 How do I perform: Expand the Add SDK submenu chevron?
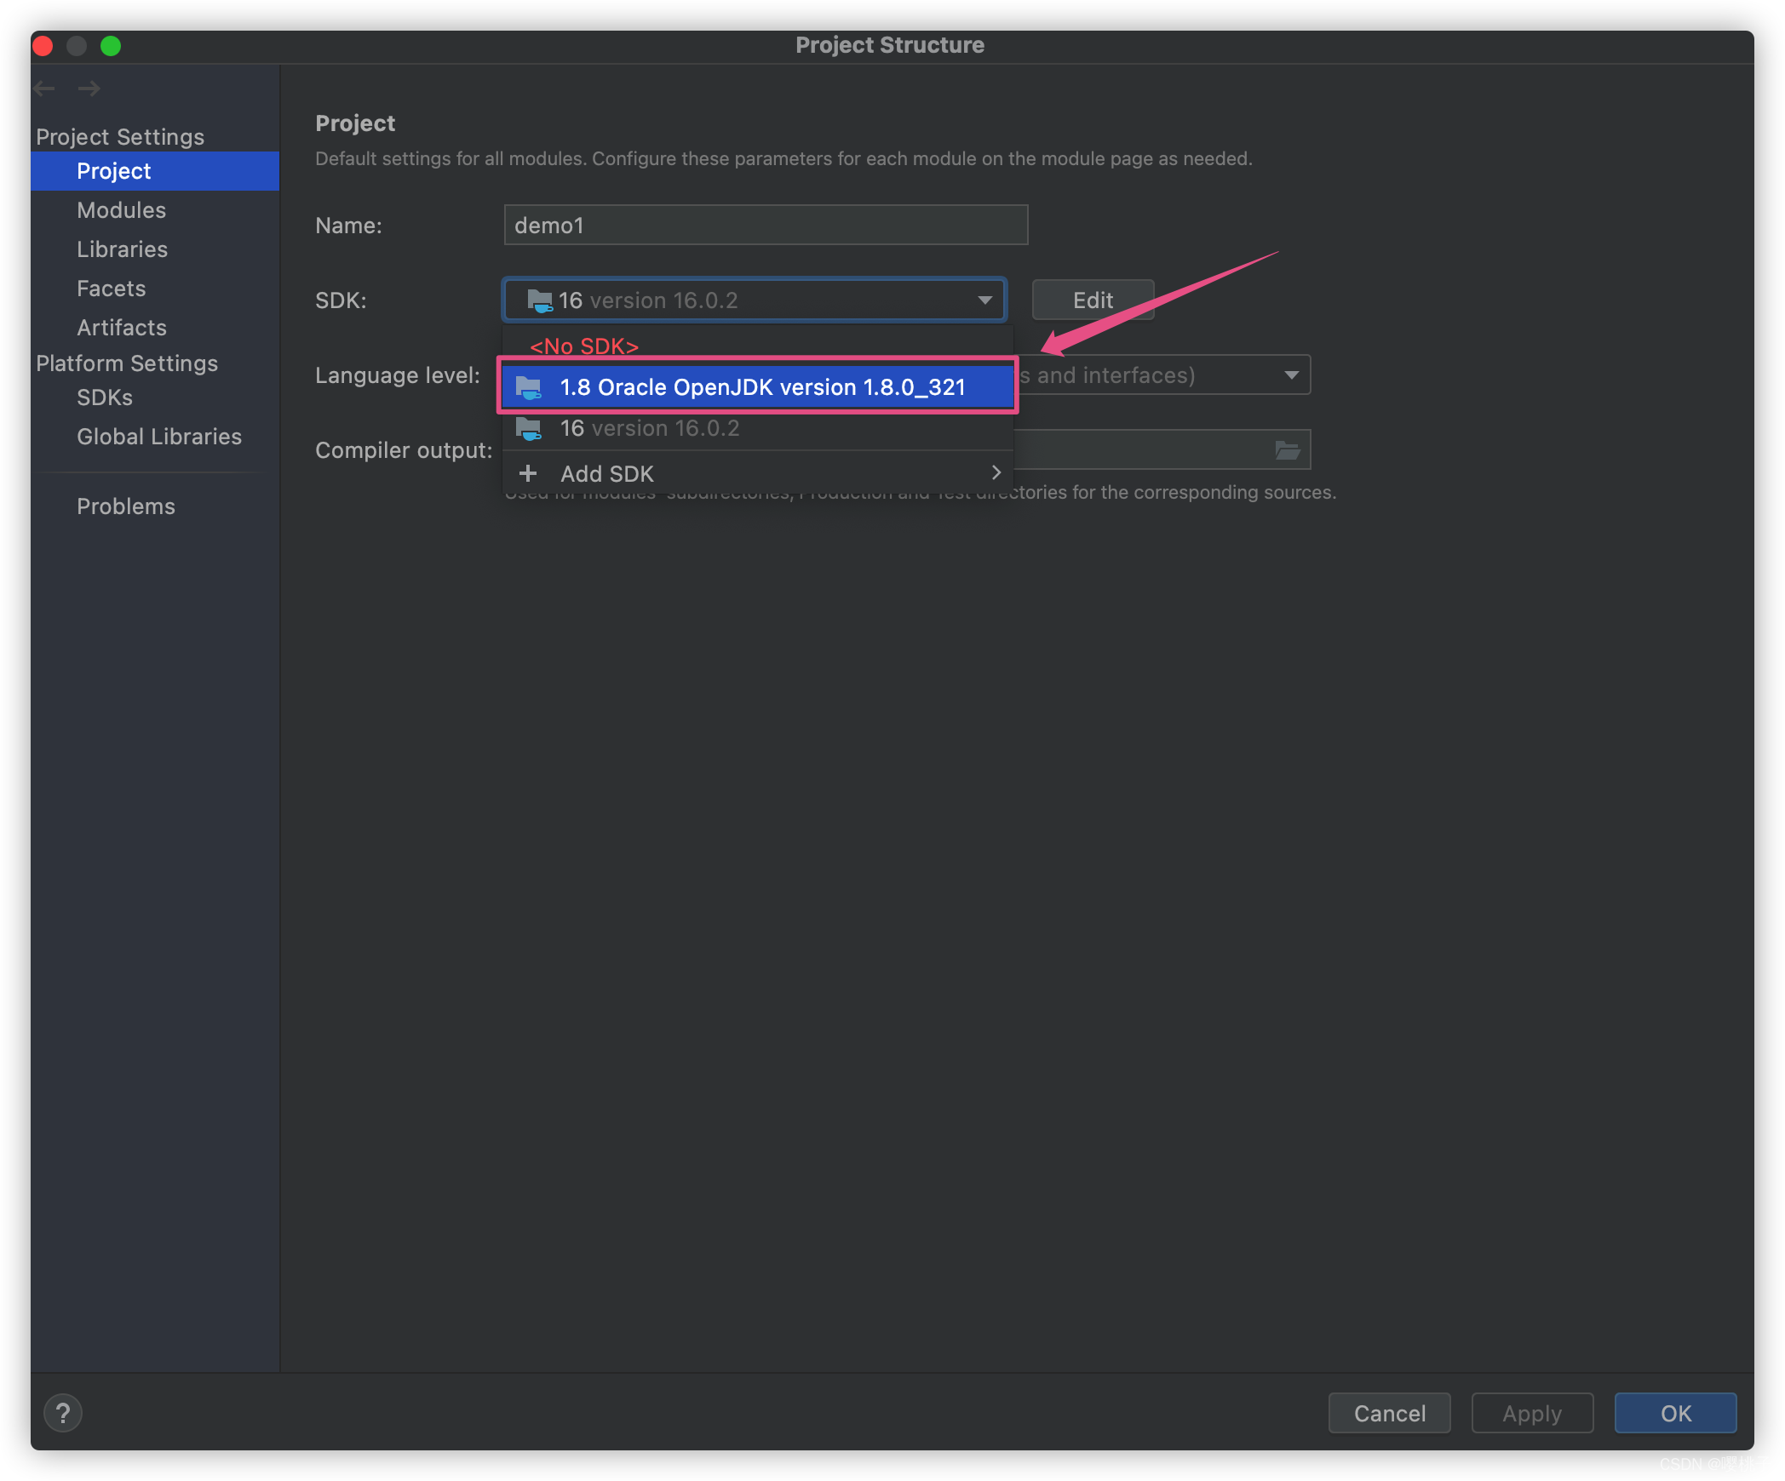(x=996, y=473)
